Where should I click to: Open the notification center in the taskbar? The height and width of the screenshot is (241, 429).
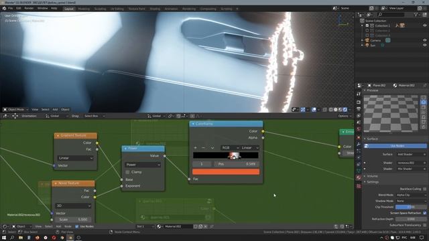point(422,238)
